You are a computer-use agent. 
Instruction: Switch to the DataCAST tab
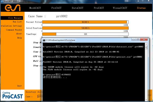[x=78, y=8]
